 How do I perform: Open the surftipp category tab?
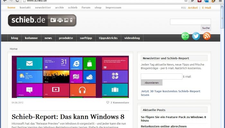pos(86,38)
